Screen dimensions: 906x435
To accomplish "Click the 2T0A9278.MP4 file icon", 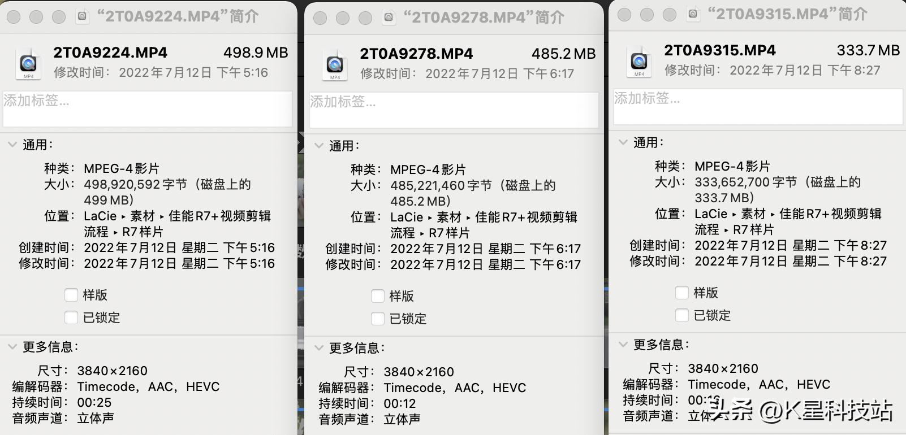I will coord(335,64).
